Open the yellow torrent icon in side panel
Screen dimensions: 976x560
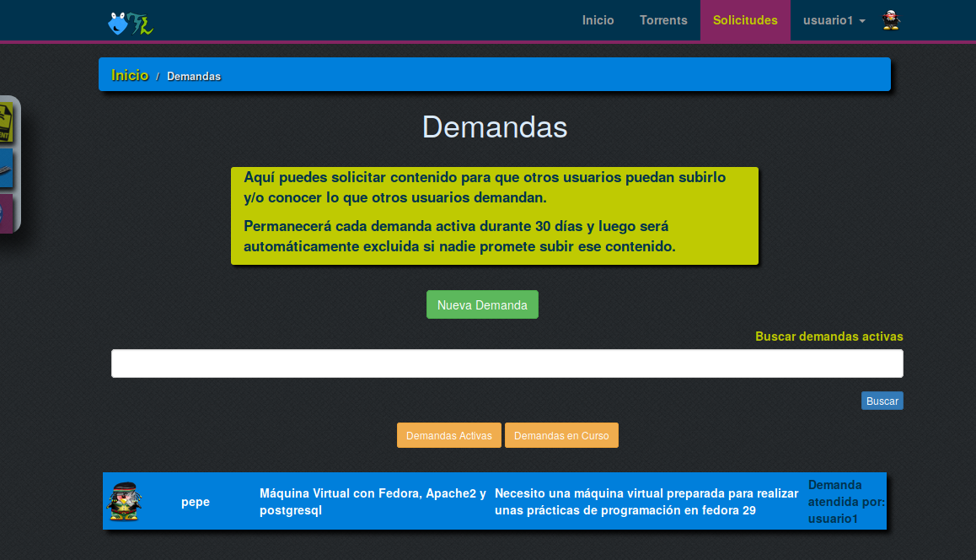(x=6, y=122)
